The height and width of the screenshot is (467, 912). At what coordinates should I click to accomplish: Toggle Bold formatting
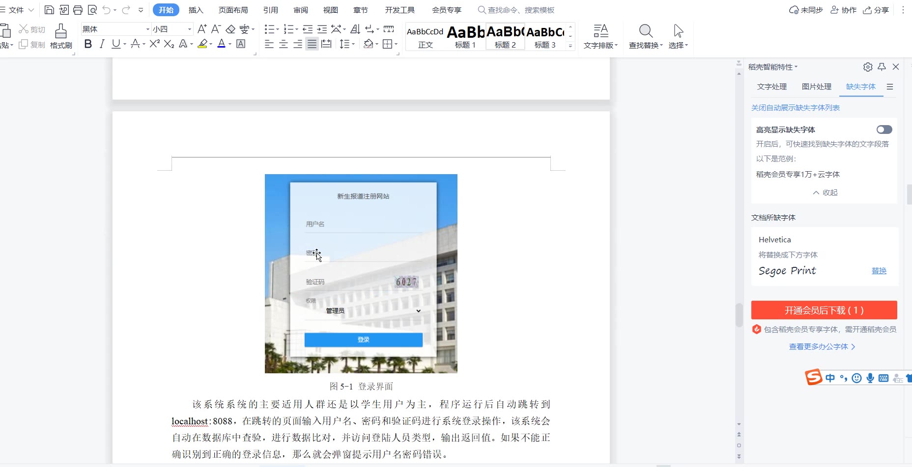pos(88,44)
